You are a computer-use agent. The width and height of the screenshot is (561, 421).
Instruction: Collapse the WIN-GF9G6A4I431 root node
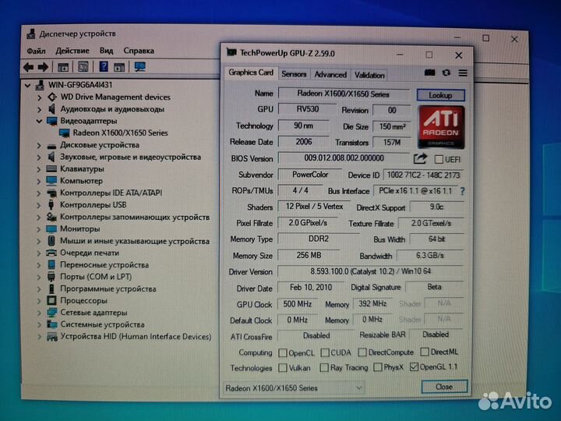(28, 86)
